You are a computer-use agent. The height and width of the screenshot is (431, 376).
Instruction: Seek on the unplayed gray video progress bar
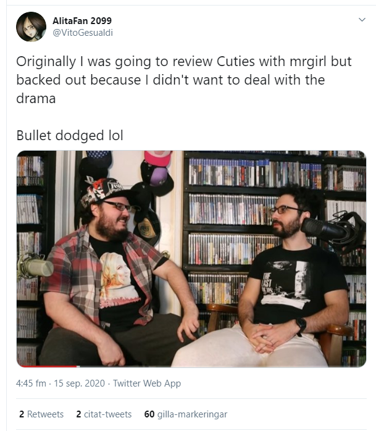point(223,366)
